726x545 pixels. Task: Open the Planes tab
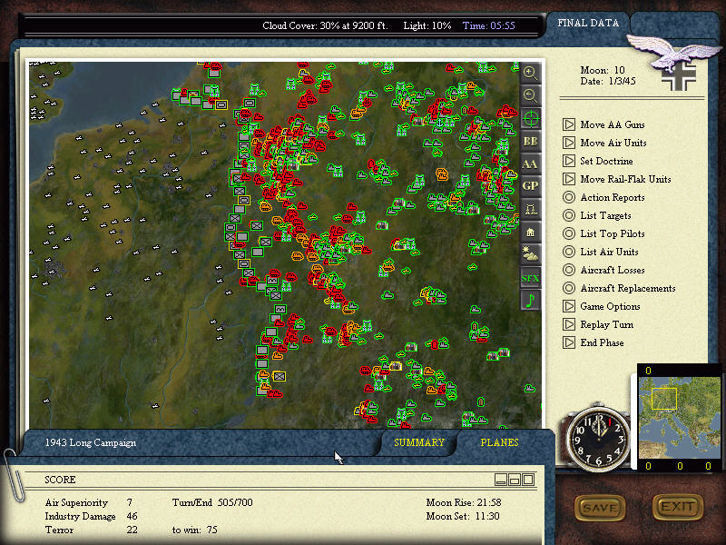pos(500,443)
